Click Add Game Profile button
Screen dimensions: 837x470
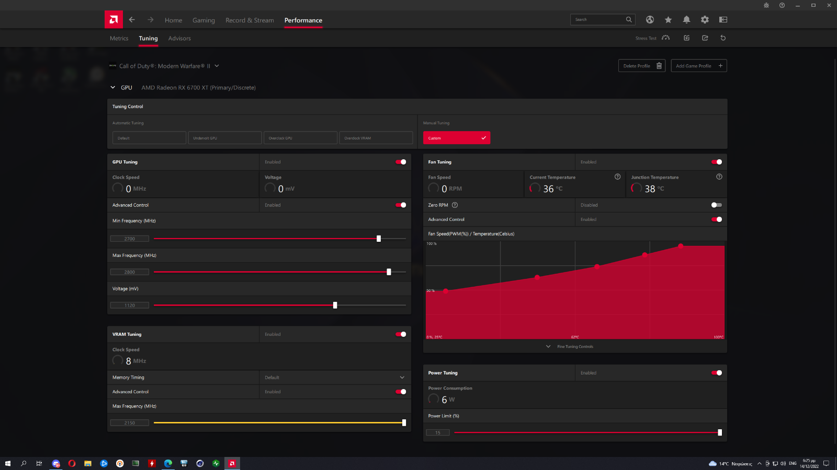[x=699, y=66]
